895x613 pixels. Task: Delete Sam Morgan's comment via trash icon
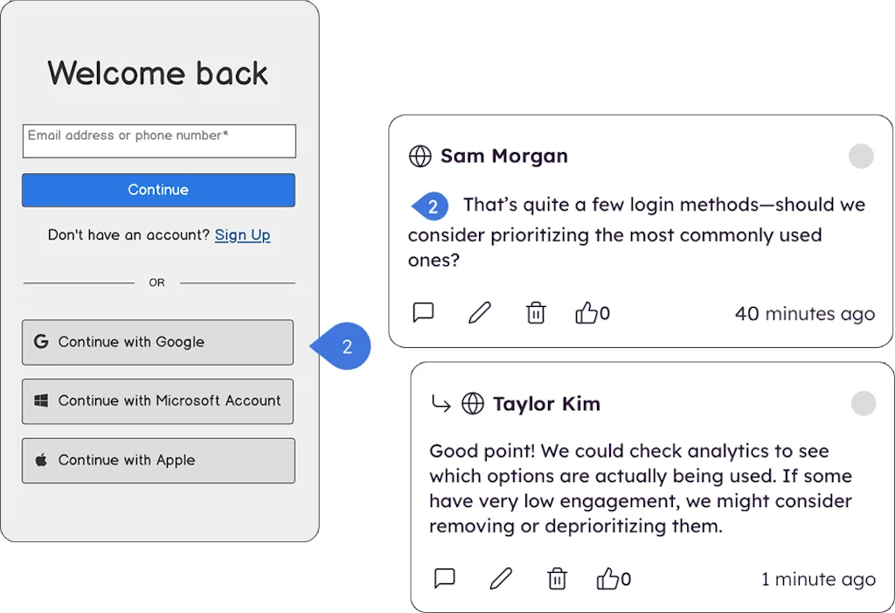pos(536,312)
